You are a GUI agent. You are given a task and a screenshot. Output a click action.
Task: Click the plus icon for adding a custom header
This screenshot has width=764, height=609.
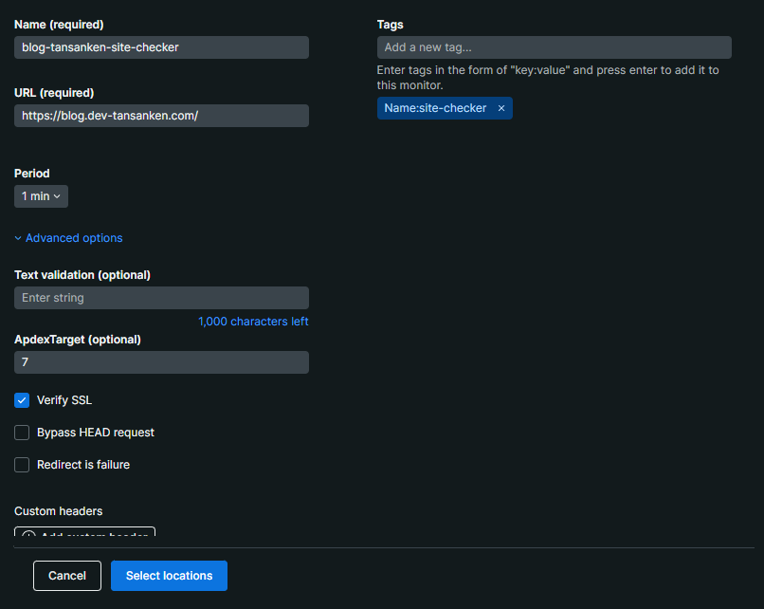click(28, 534)
